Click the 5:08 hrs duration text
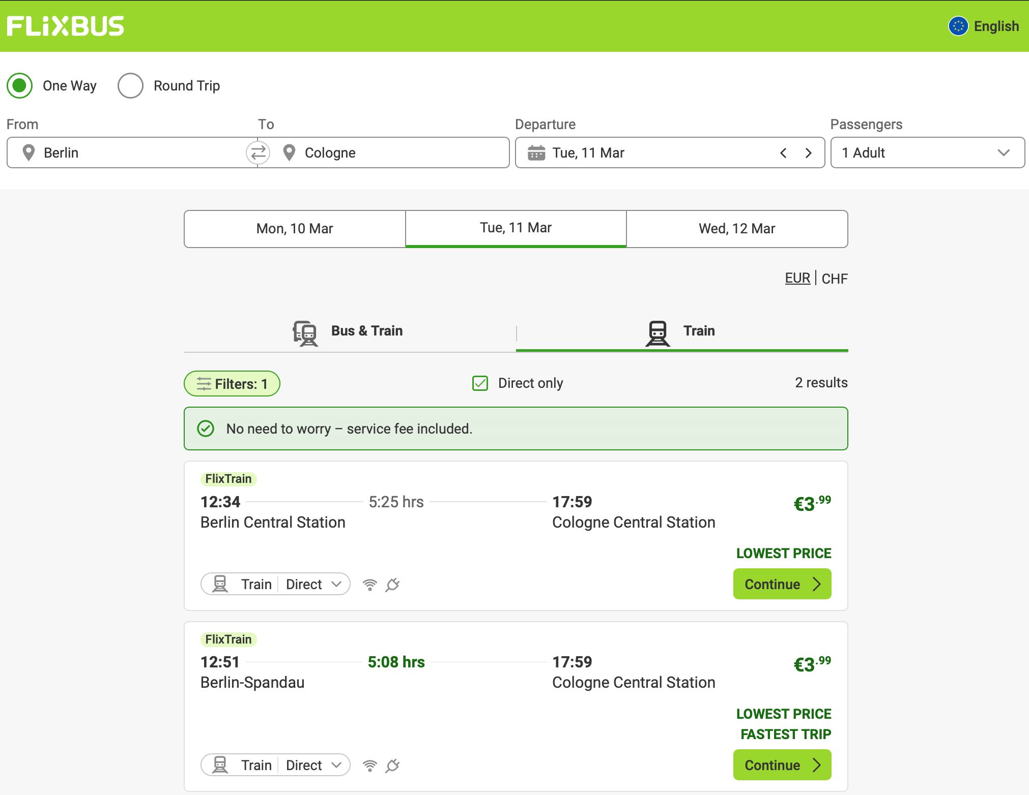Image resolution: width=1029 pixels, height=795 pixels. [396, 662]
